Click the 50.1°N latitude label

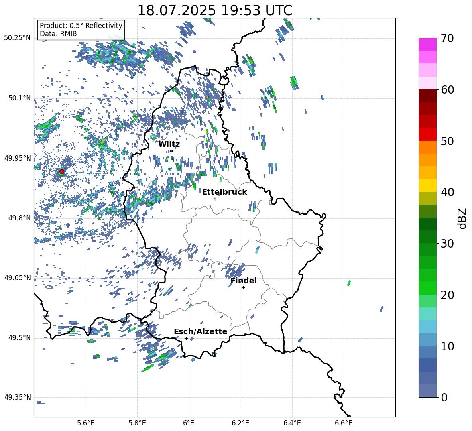coord(20,98)
